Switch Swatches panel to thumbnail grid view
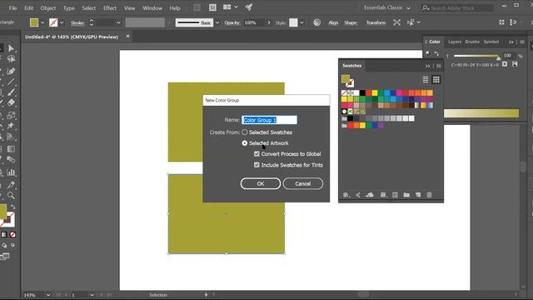Image resolution: width=533 pixels, height=300 pixels. coord(436,80)
